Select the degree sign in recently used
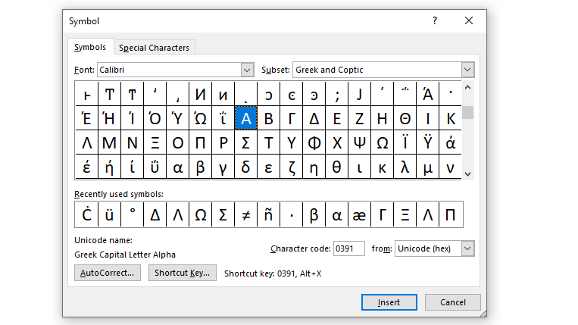Viewport: 578px width, 325px height. click(x=132, y=215)
